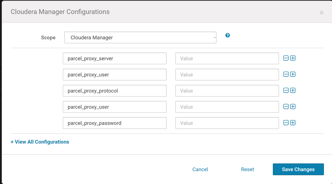Close the Cloudera Manager Configurations dialog
The image size is (332, 184).
(x=321, y=13)
